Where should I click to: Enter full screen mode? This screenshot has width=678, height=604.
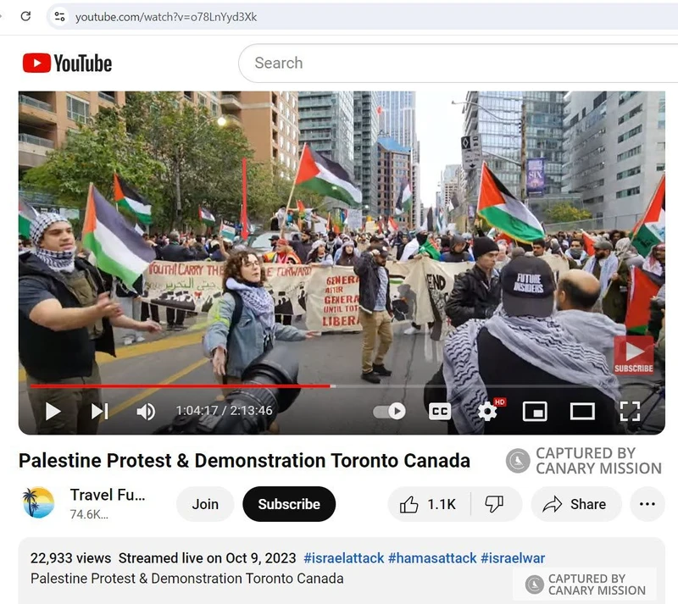tap(630, 411)
